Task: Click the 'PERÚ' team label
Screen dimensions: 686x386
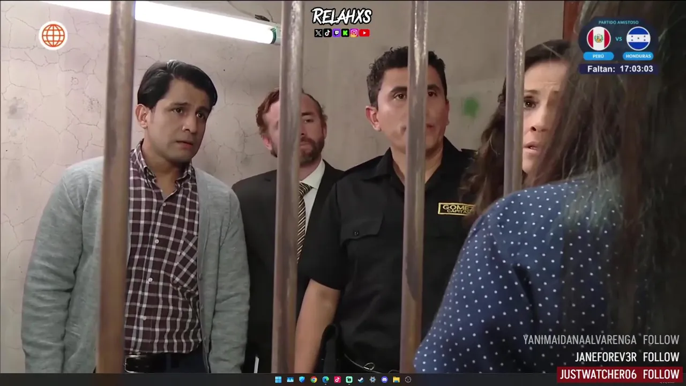Action: click(599, 56)
